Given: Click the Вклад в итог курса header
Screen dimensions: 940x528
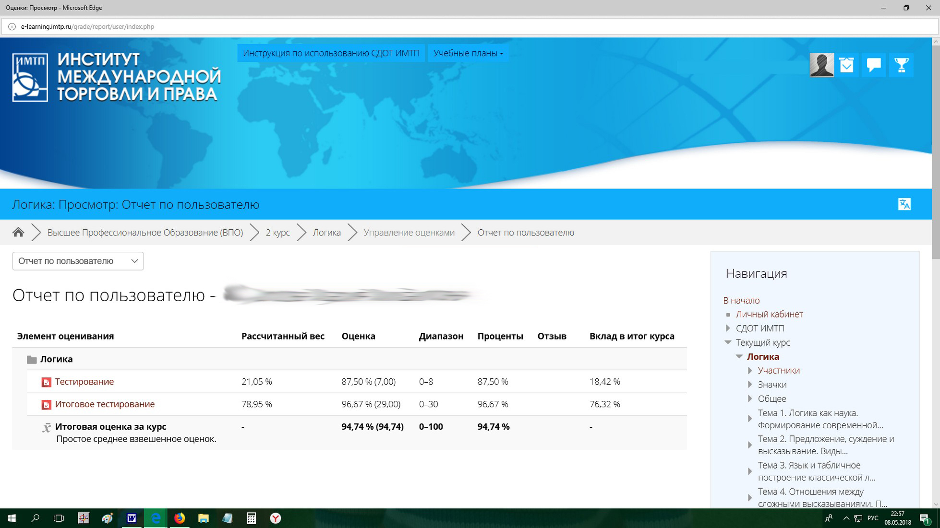Looking at the screenshot, I should click(x=632, y=336).
